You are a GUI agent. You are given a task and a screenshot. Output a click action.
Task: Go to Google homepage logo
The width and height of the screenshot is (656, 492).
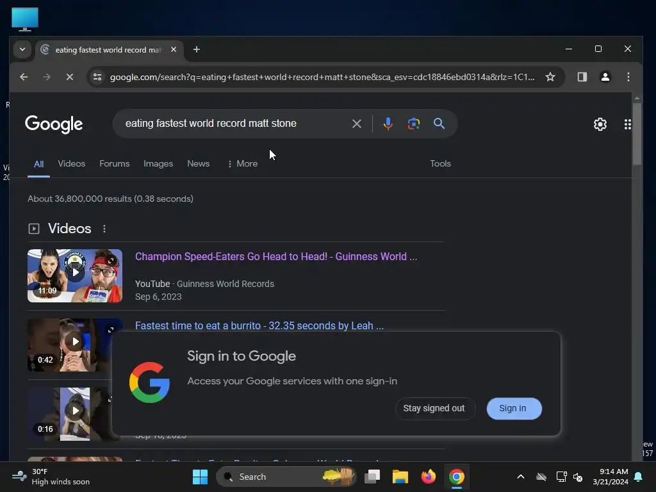(x=54, y=124)
